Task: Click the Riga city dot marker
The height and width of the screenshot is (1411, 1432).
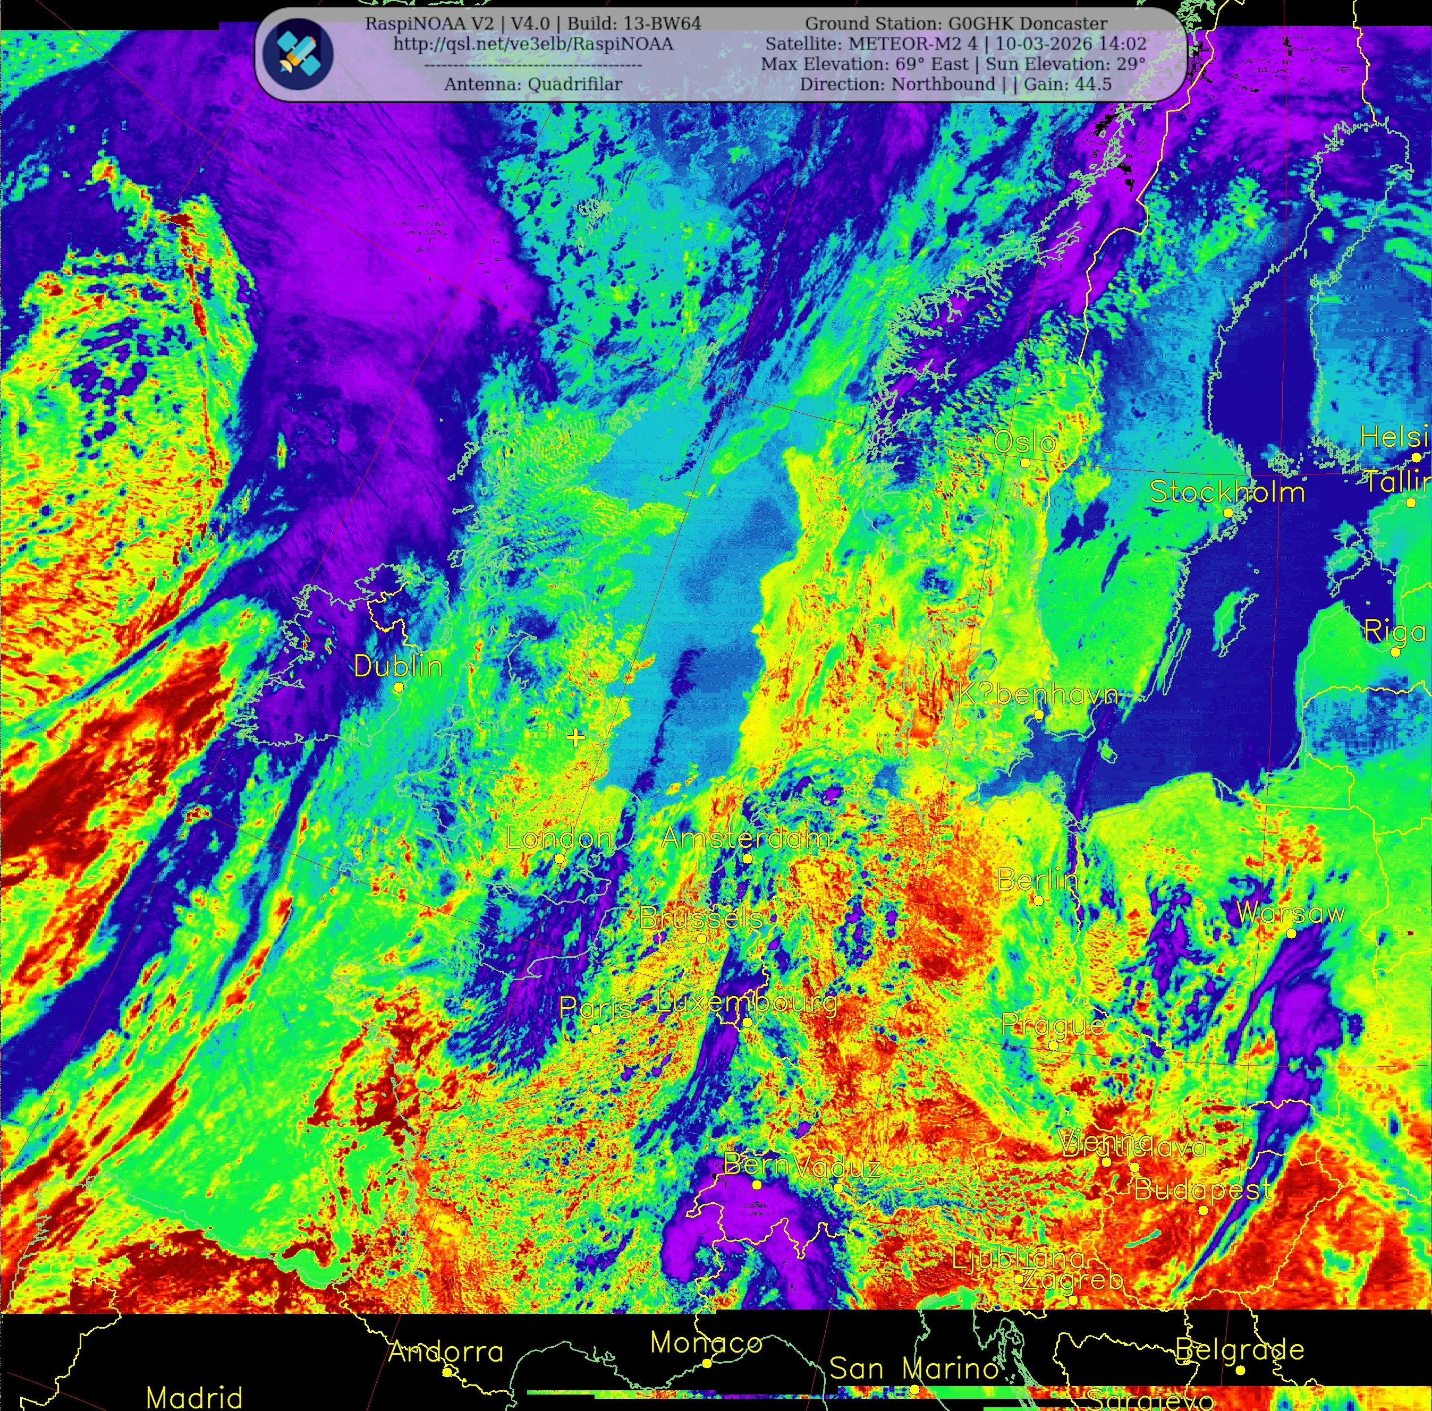Action: click(1395, 652)
